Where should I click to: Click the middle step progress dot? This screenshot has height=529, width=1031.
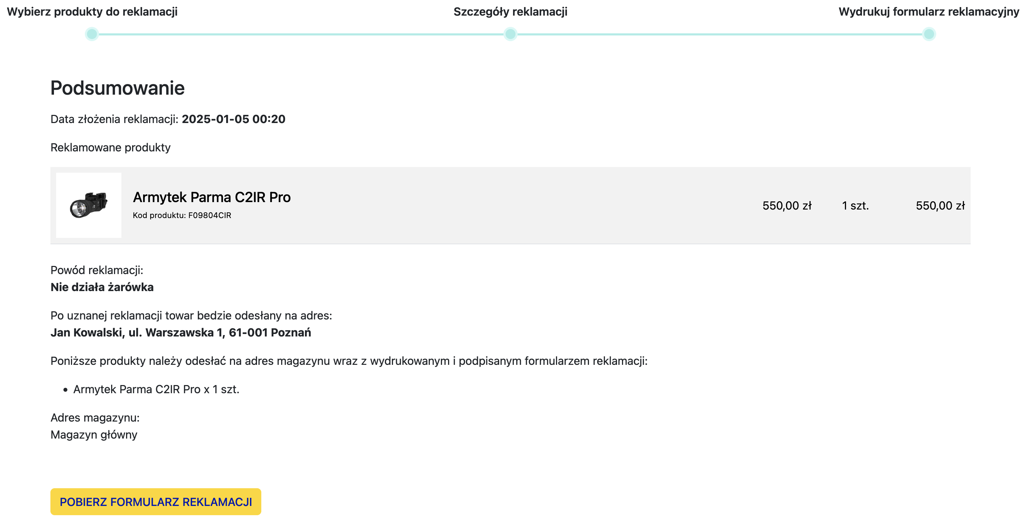pyautogui.click(x=510, y=34)
